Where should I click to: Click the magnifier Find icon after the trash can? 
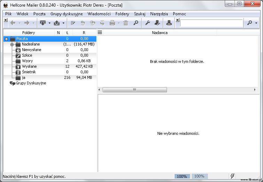(136, 23)
